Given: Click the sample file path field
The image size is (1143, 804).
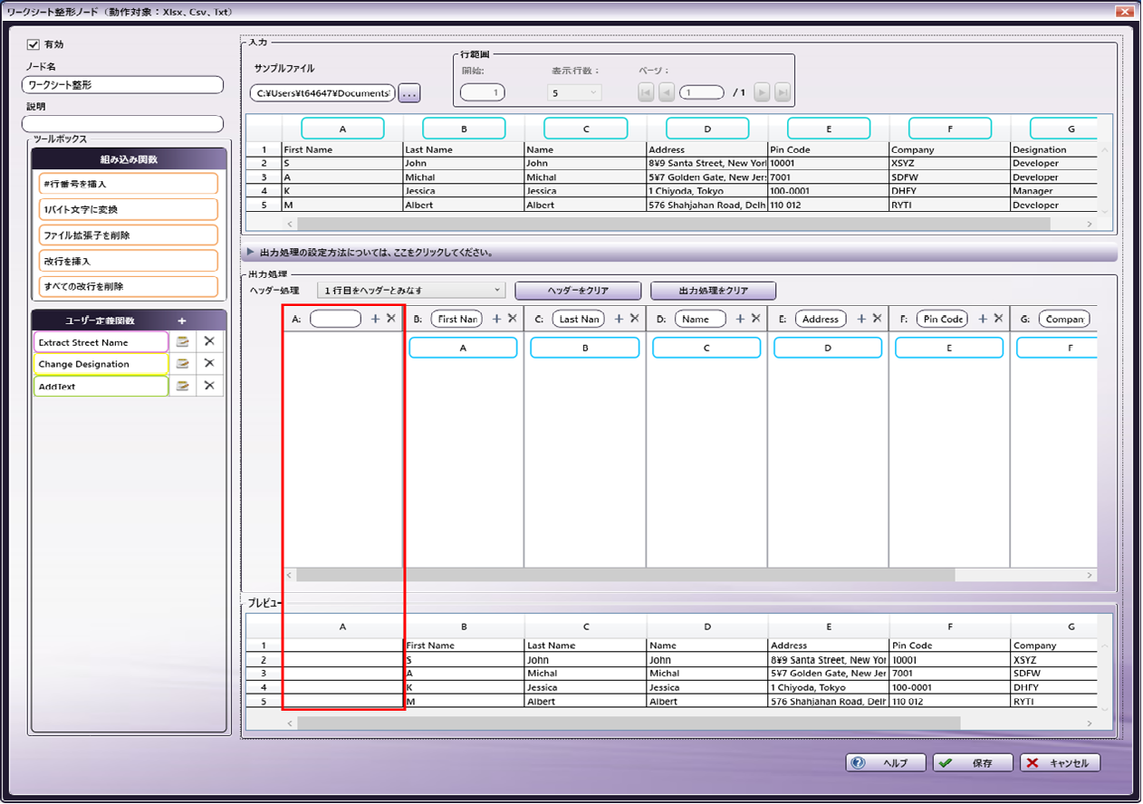Looking at the screenshot, I should pyautogui.click(x=322, y=92).
